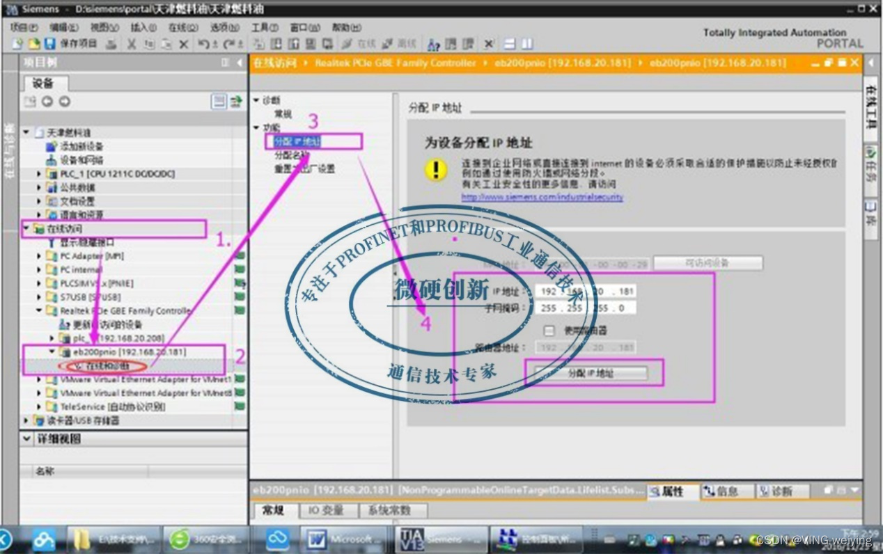Image resolution: width=883 pixels, height=554 pixels.
Task: Click the Go online toolbar button
Action: (359, 44)
